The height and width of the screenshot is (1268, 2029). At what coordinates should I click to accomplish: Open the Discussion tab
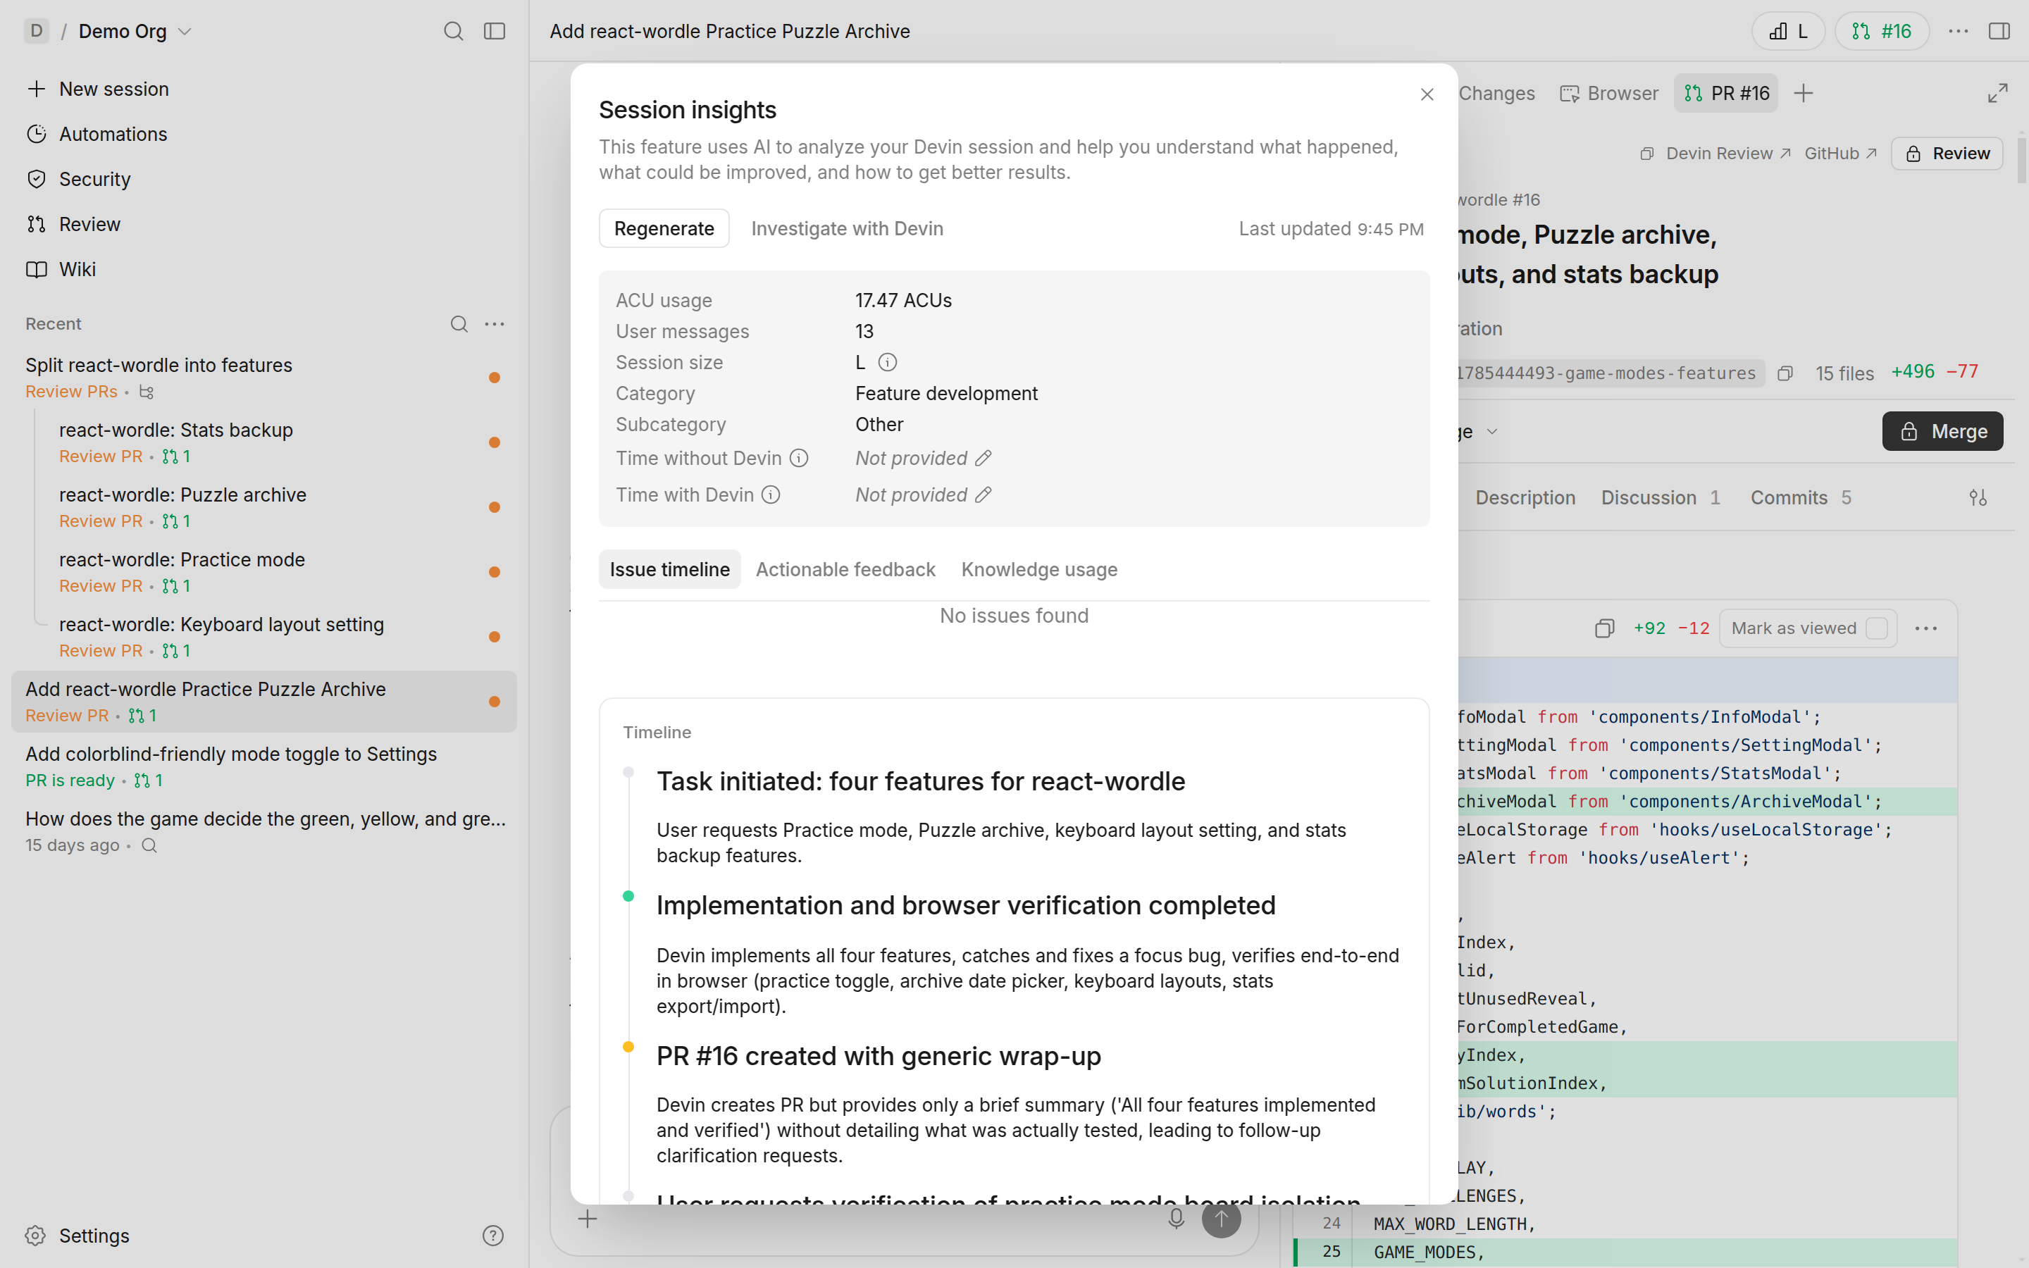click(x=1660, y=497)
